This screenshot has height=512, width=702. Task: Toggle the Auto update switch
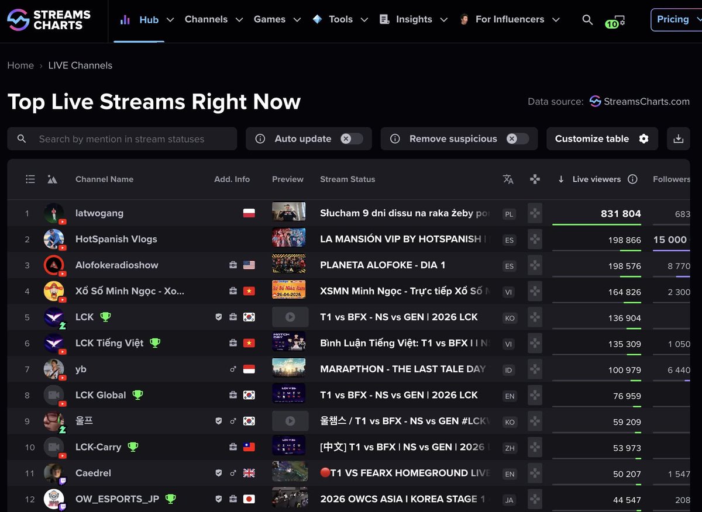(352, 139)
